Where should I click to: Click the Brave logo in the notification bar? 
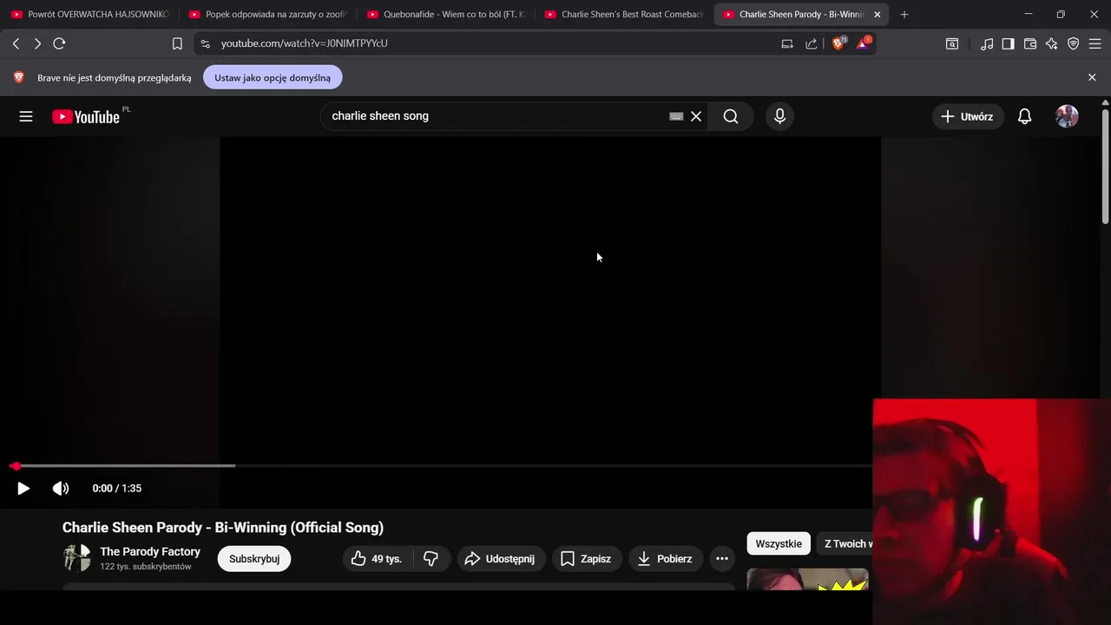(19, 77)
